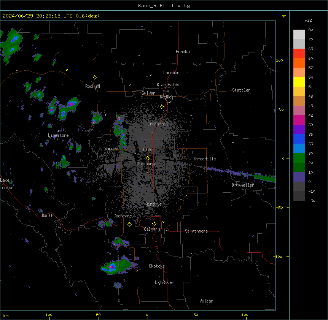Click the Ponoka city label

click(183, 52)
